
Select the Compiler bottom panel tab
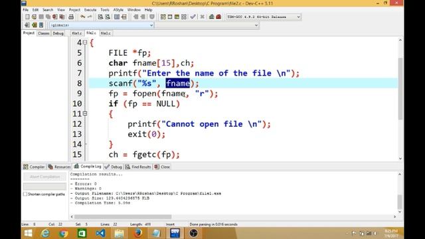tap(34, 167)
